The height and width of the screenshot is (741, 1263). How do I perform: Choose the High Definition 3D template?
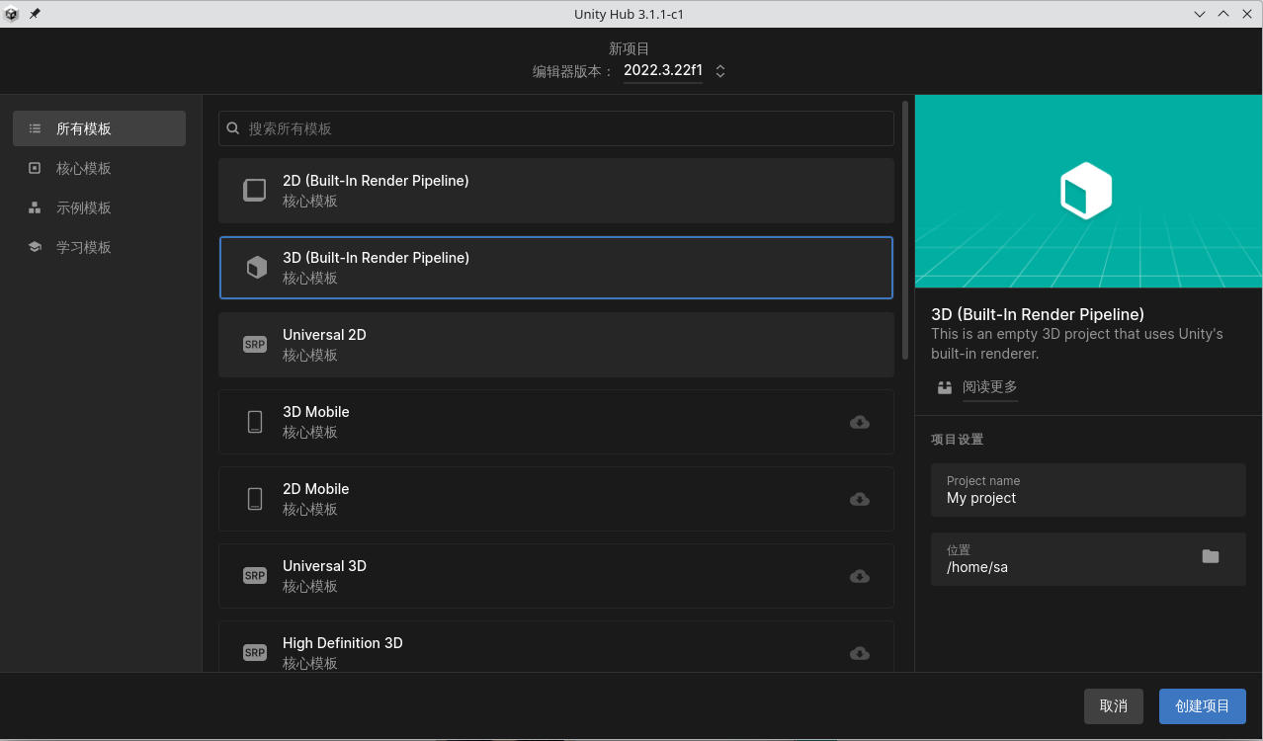556,647
